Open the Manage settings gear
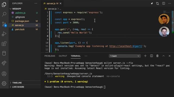 point(4,84)
